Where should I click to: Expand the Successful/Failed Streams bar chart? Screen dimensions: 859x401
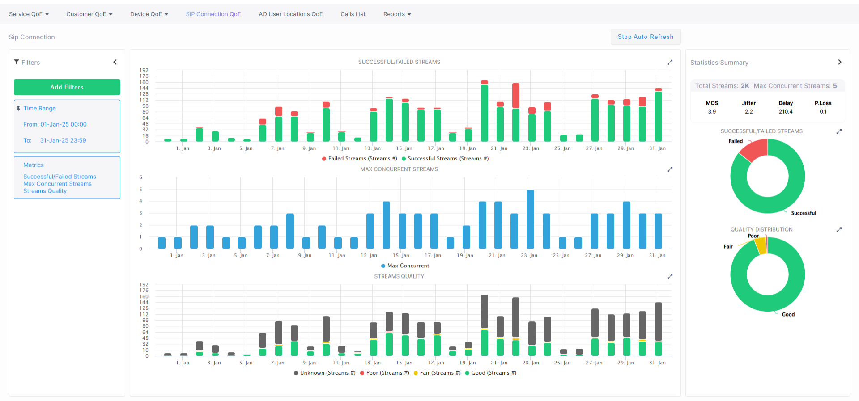670,63
